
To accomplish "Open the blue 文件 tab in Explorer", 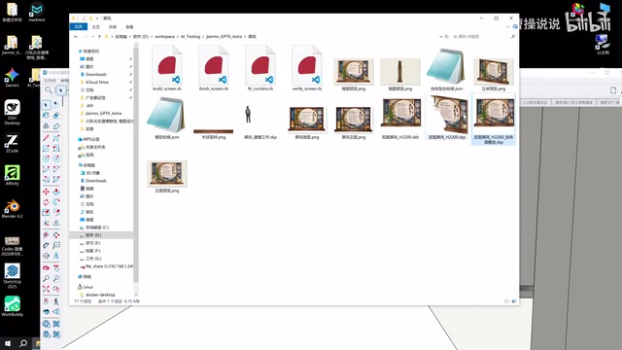I will click(79, 26).
